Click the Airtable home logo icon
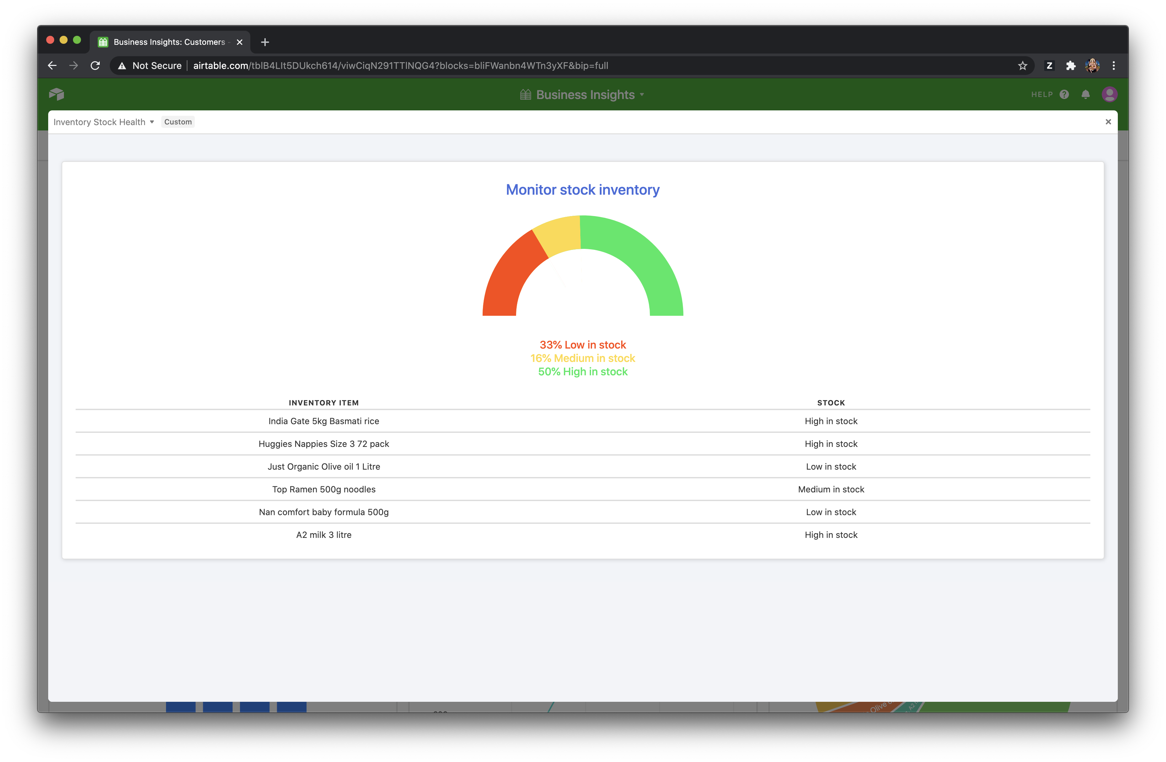The height and width of the screenshot is (762, 1166). (x=56, y=94)
